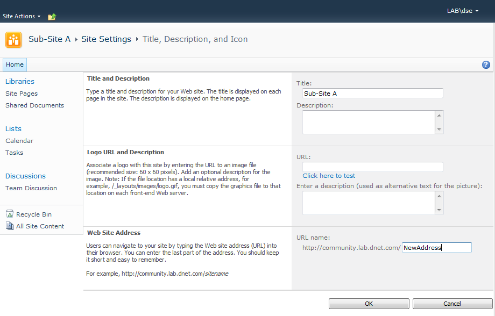495x316 pixels.
Task: Open the blue Help icon
Action: pyautogui.click(x=486, y=65)
